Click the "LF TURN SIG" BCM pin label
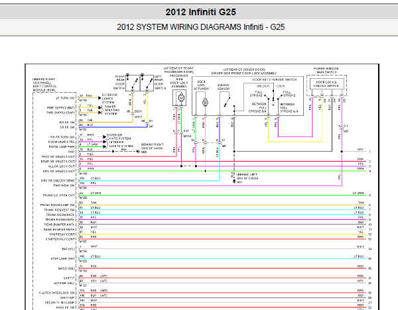 click(65, 98)
